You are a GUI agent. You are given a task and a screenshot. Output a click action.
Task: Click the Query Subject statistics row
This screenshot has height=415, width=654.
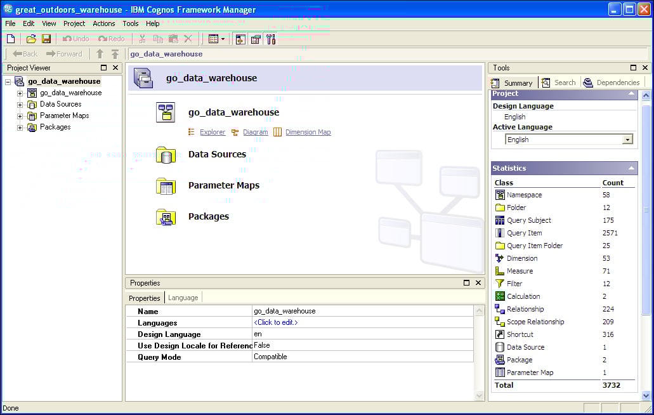click(565, 220)
